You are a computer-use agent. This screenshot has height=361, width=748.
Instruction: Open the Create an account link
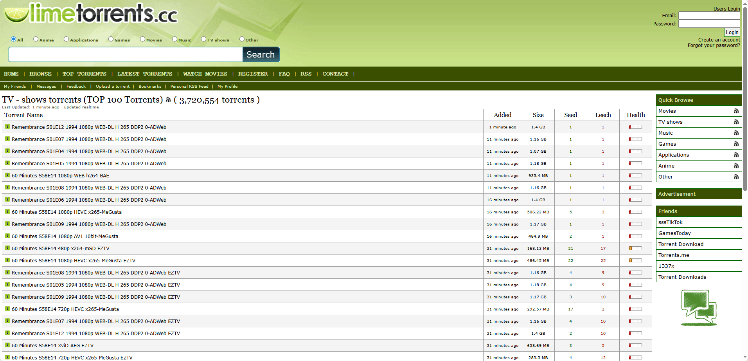point(719,40)
